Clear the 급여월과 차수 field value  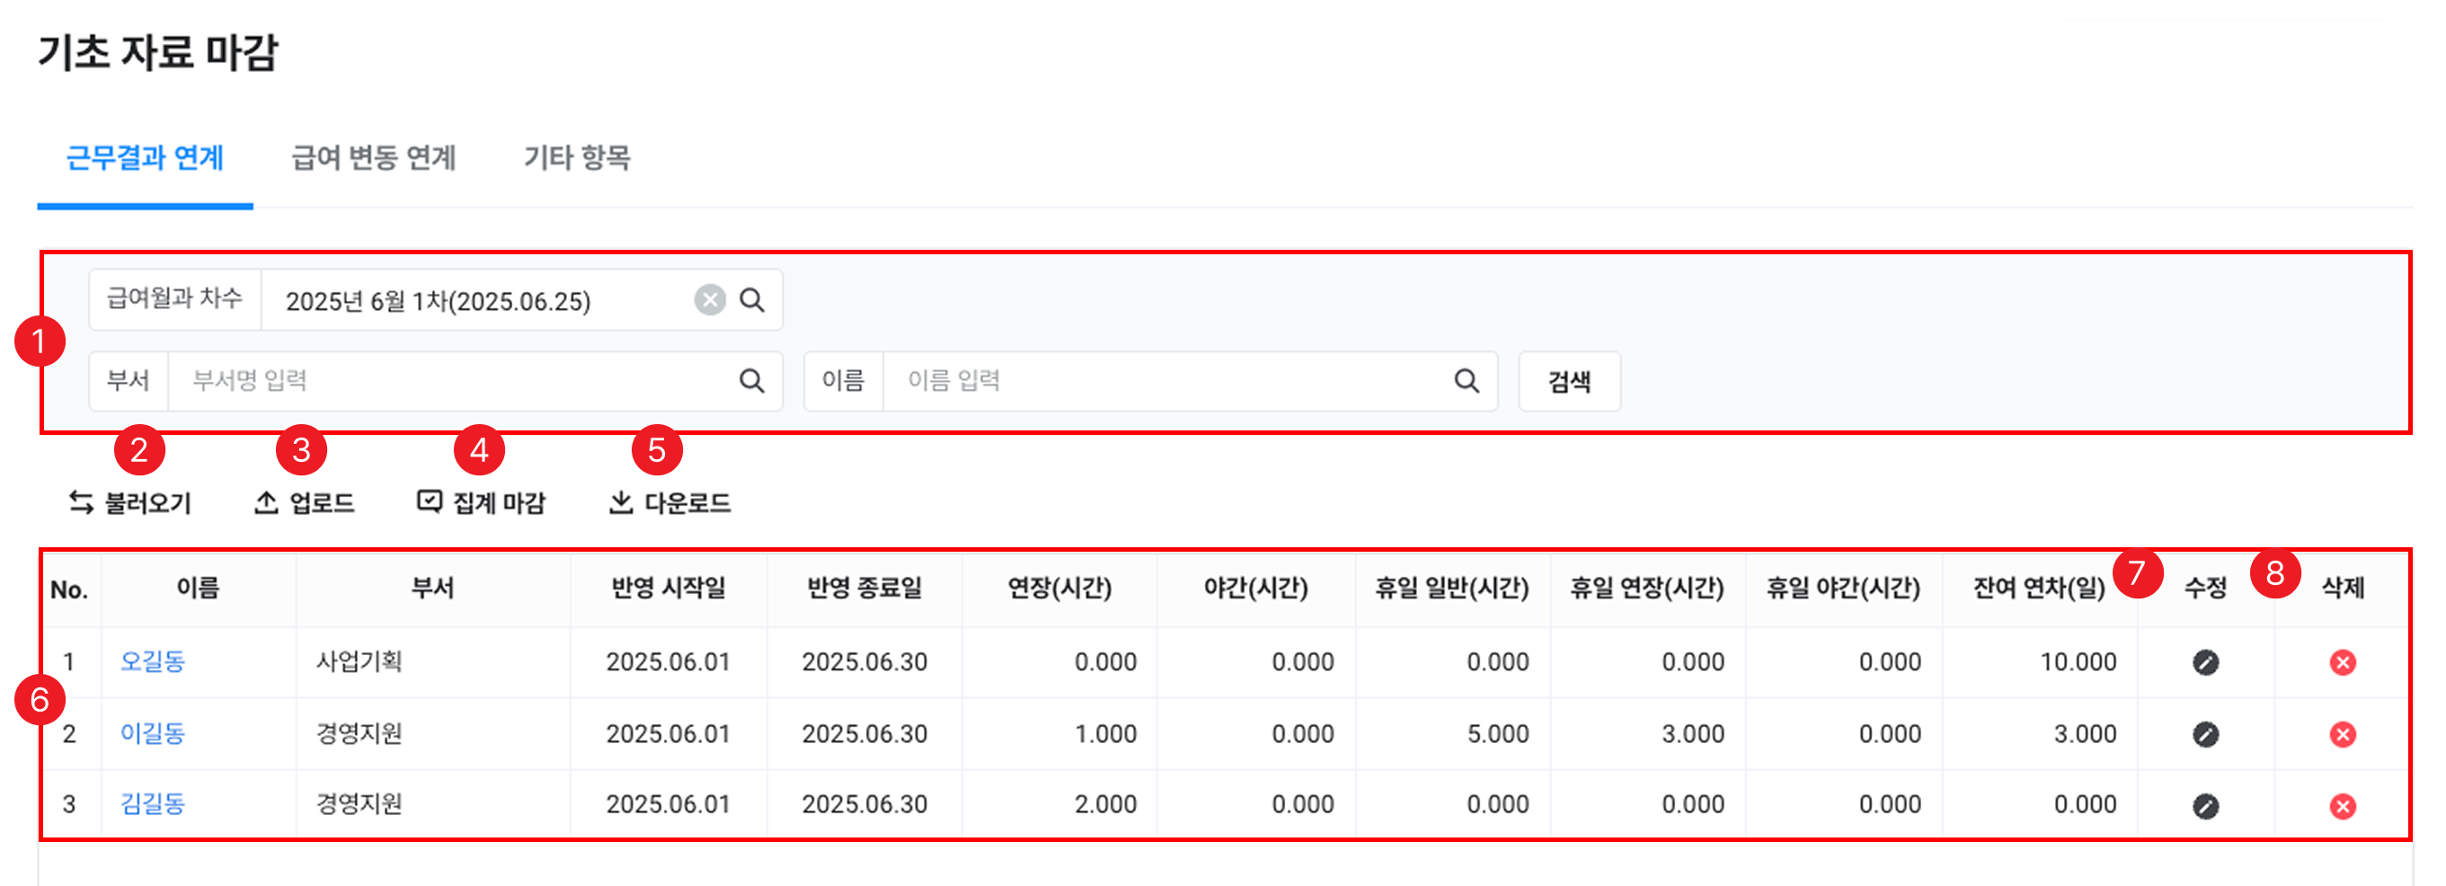(x=709, y=300)
